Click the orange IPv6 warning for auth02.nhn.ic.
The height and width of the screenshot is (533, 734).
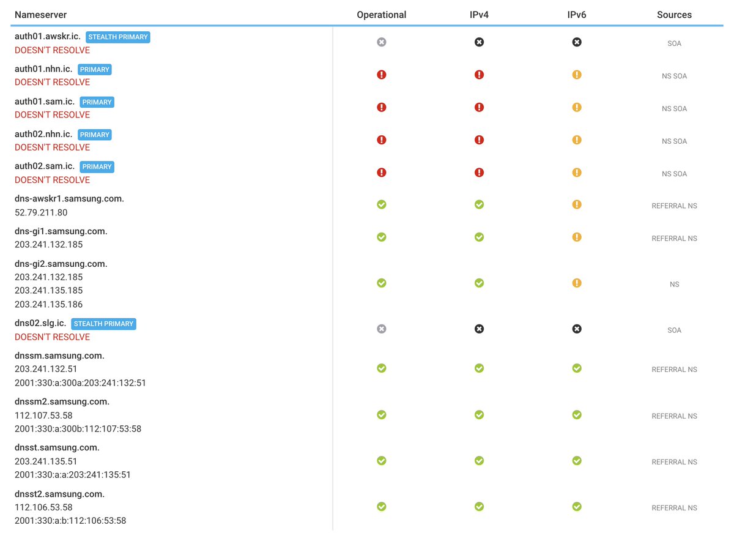[577, 140]
